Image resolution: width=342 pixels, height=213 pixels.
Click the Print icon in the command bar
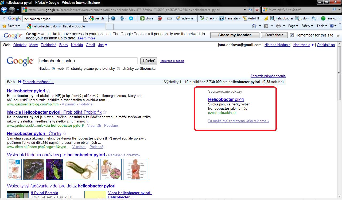click(278, 26)
